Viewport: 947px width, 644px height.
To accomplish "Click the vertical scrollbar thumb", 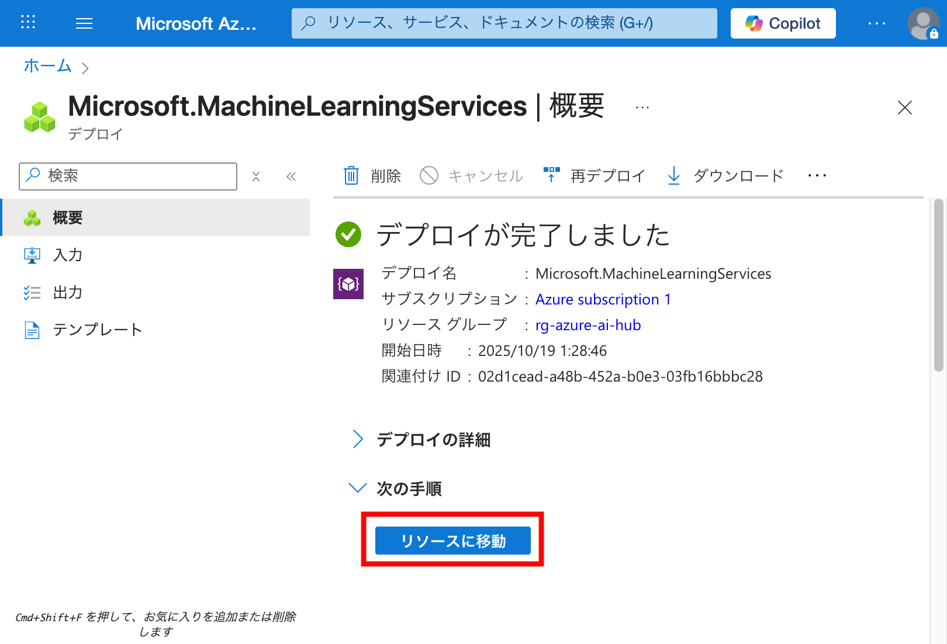I will (x=939, y=285).
